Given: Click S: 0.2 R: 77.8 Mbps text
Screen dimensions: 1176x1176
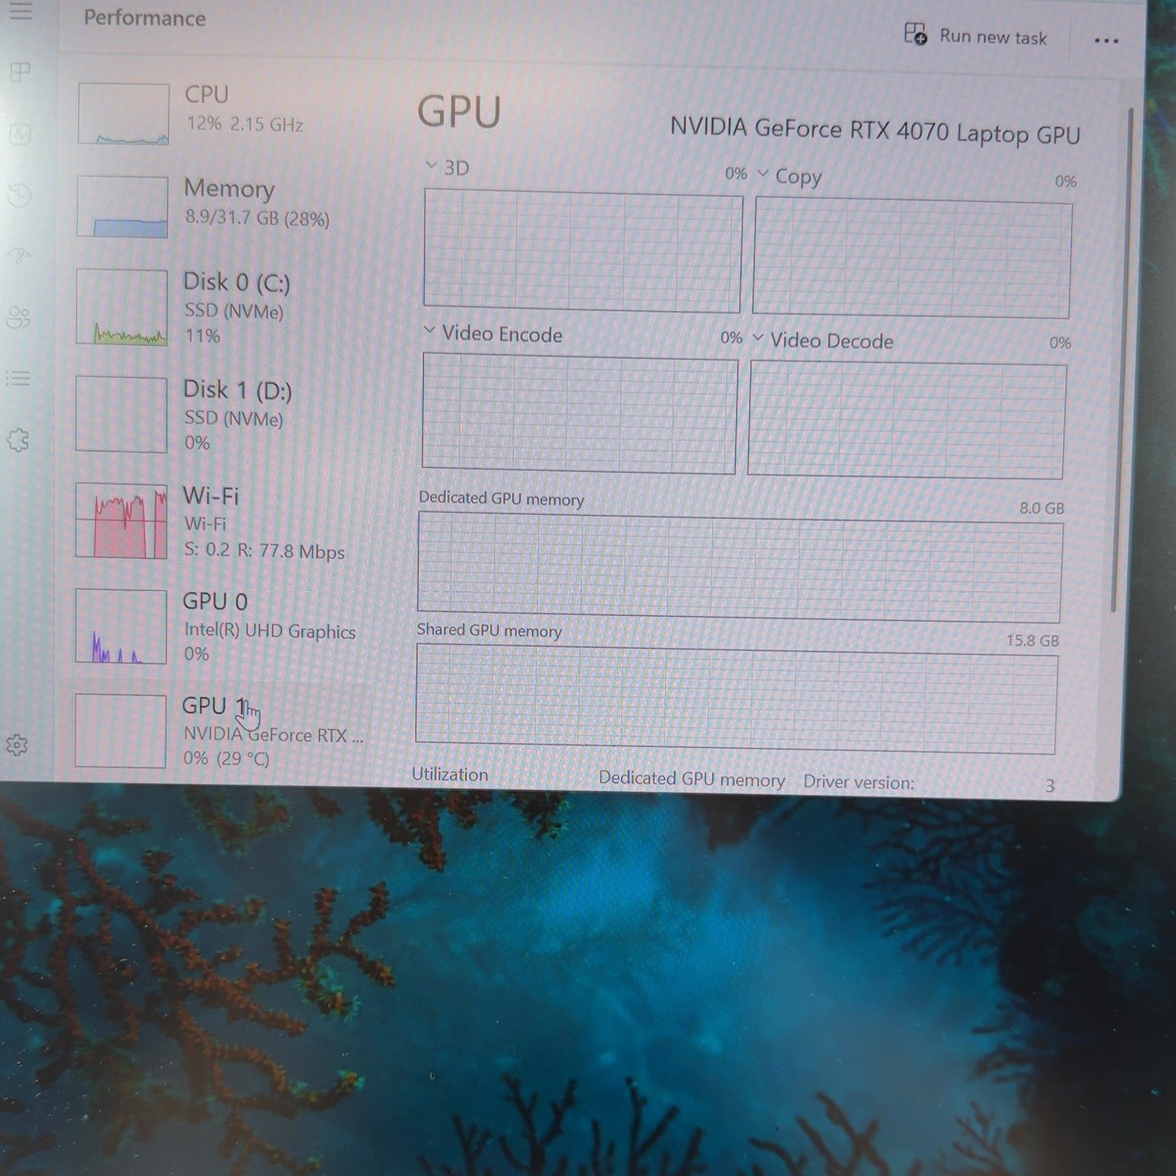Looking at the screenshot, I should coord(264,551).
